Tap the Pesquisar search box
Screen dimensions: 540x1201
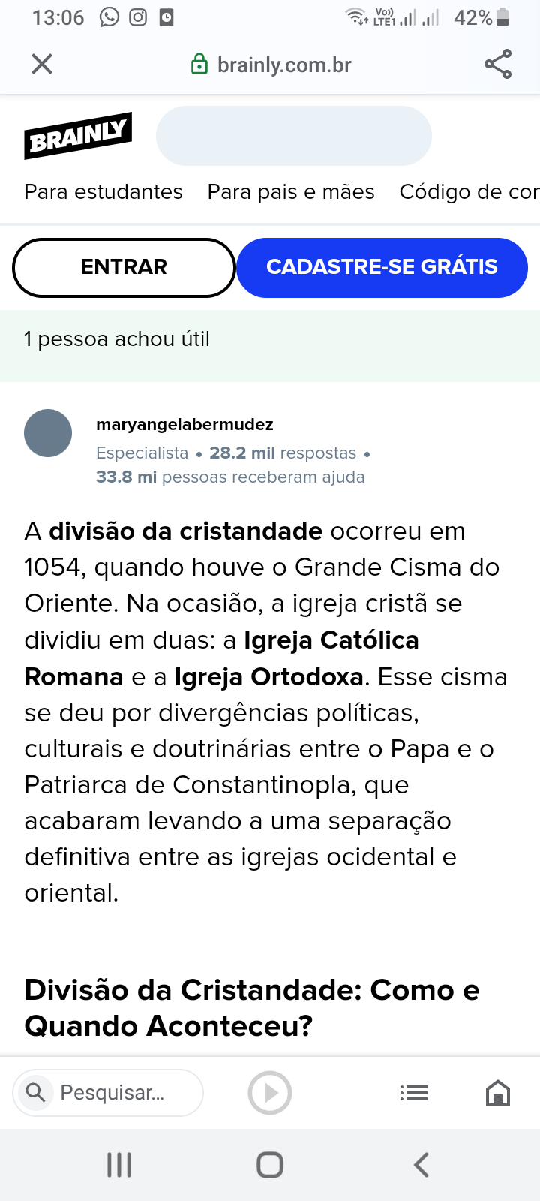(108, 1093)
